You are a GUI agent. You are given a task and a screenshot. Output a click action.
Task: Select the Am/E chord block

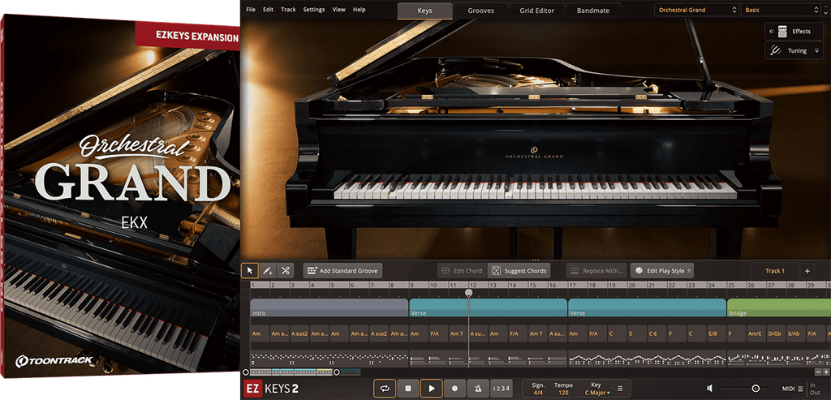(756, 333)
